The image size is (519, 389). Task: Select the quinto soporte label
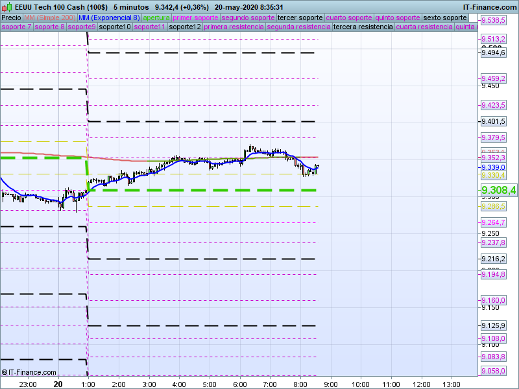(x=398, y=18)
